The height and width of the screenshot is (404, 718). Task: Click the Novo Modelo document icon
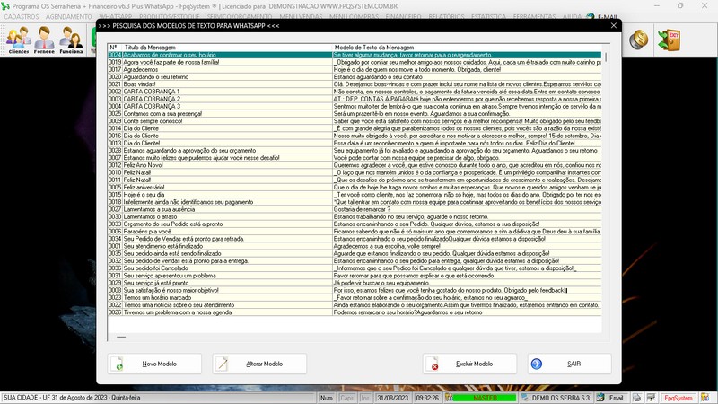tap(118, 364)
